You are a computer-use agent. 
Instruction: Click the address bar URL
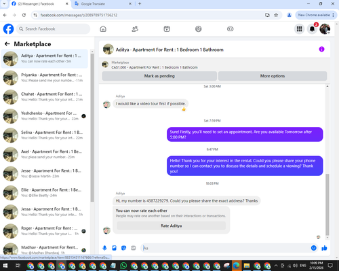(x=79, y=15)
